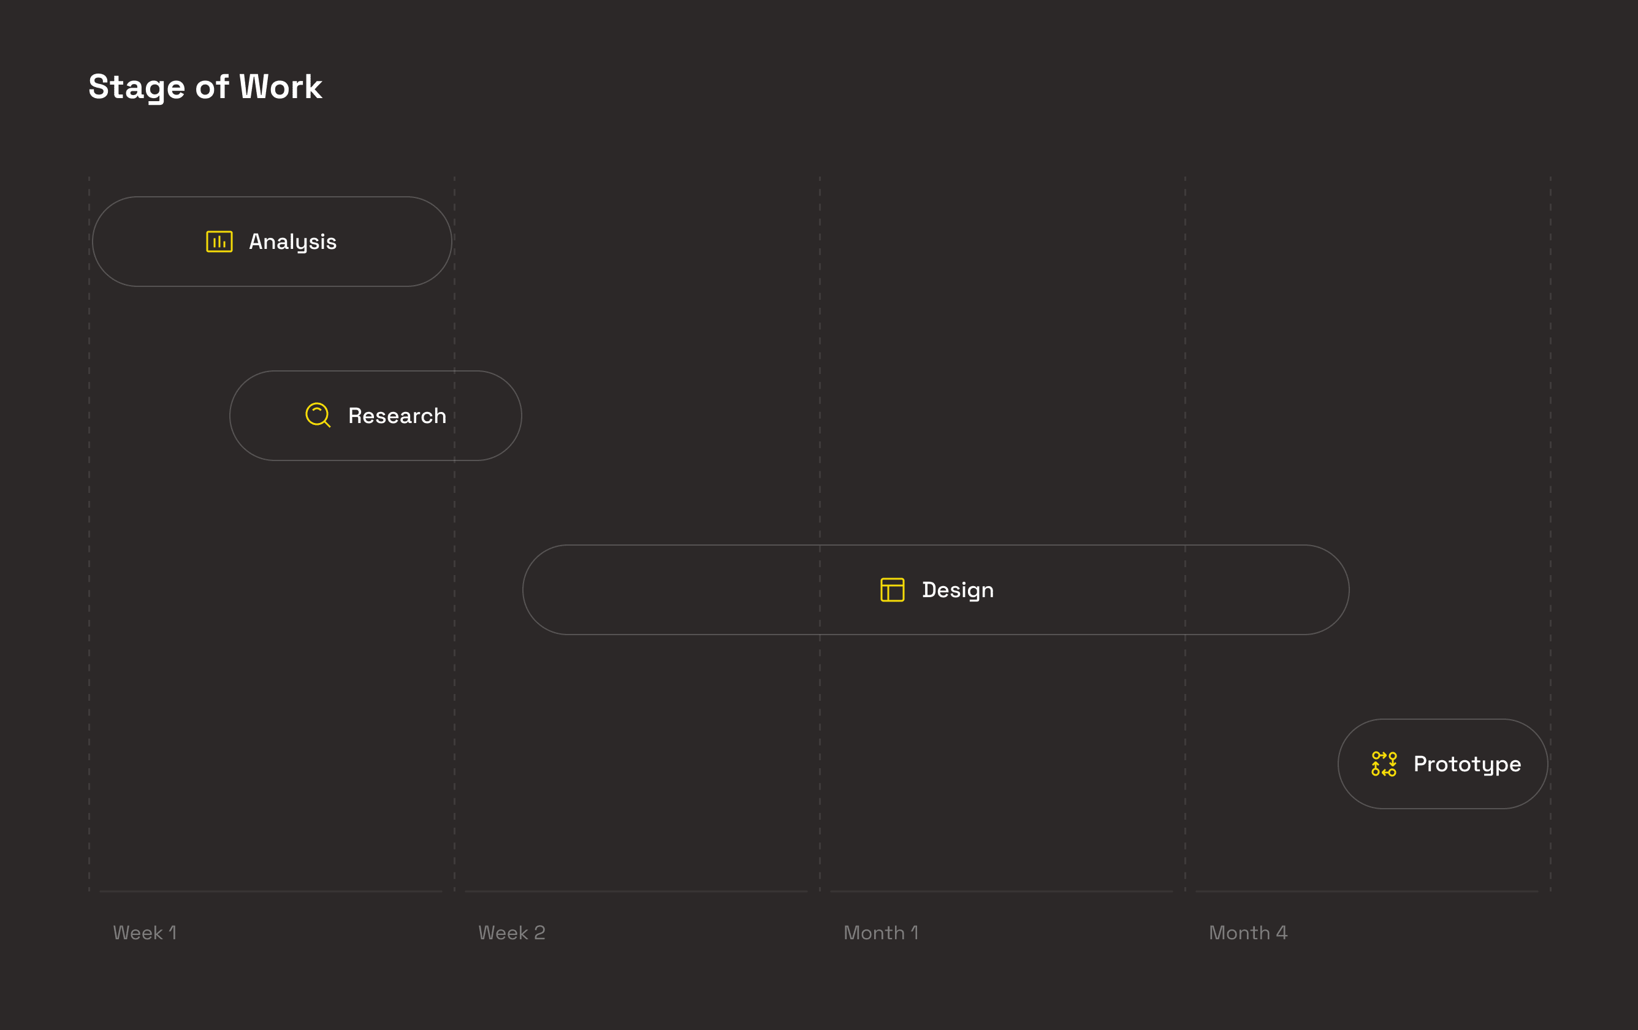Open the Design stage bar
The height and width of the screenshot is (1030, 1638).
tap(935, 590)
